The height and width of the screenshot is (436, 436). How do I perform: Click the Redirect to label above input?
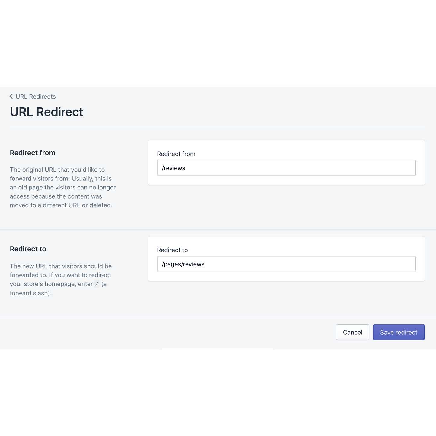(172, 250)
